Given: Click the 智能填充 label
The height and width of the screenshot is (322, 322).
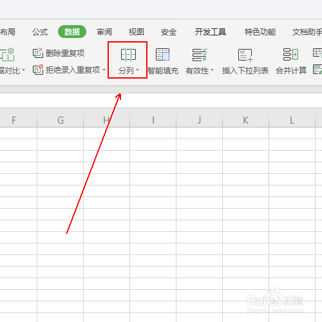Looking at the screenshot, I should click(163, 70).
